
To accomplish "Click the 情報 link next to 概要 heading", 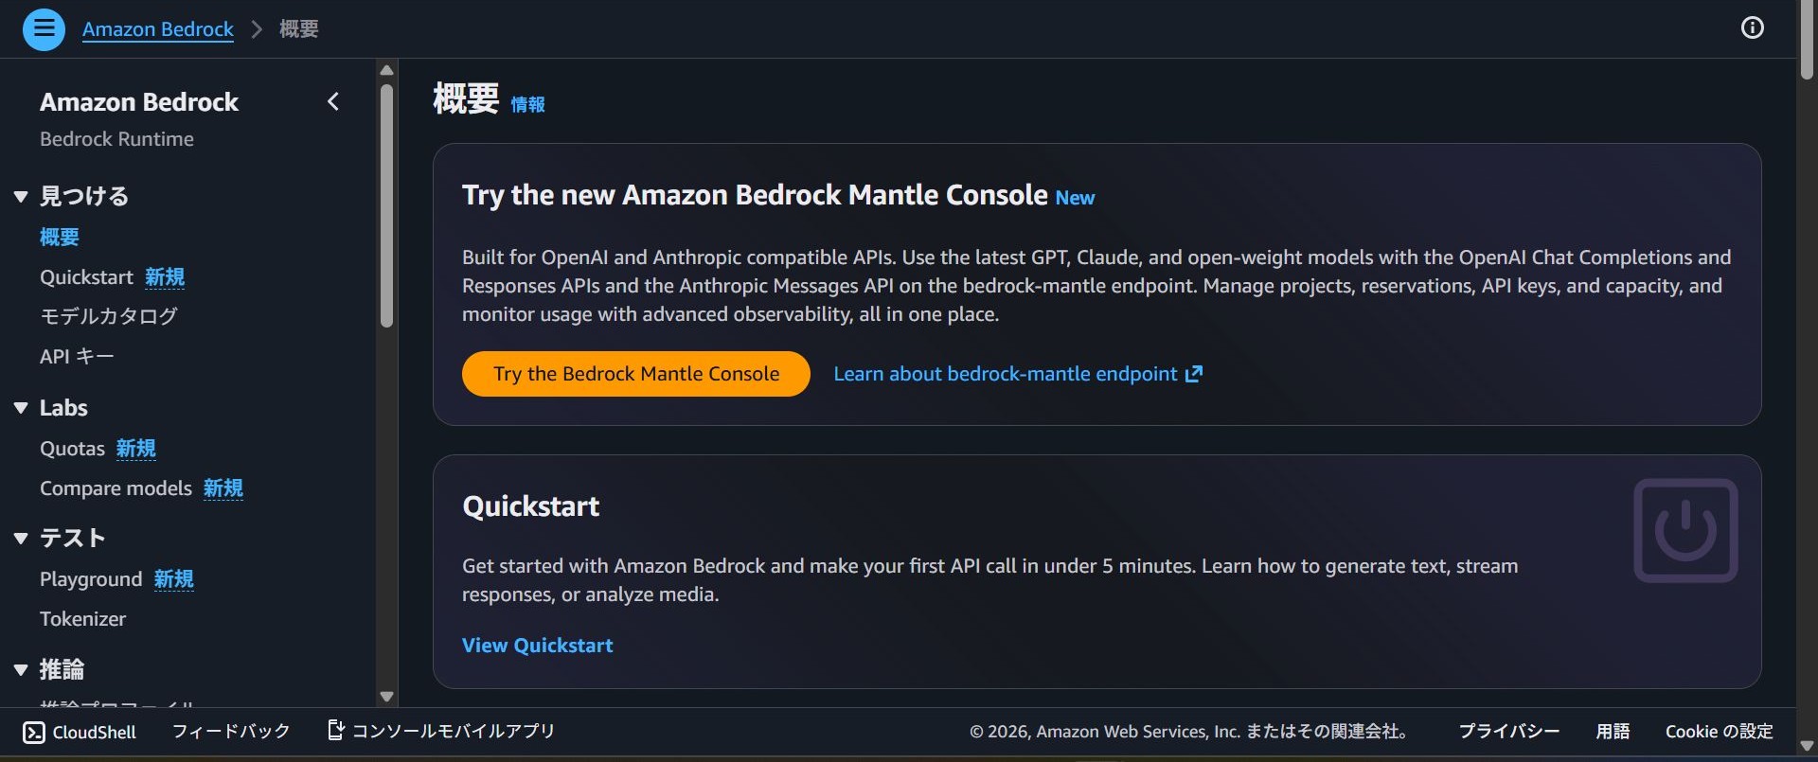I will pyautogui.click(x=528, y=104).
